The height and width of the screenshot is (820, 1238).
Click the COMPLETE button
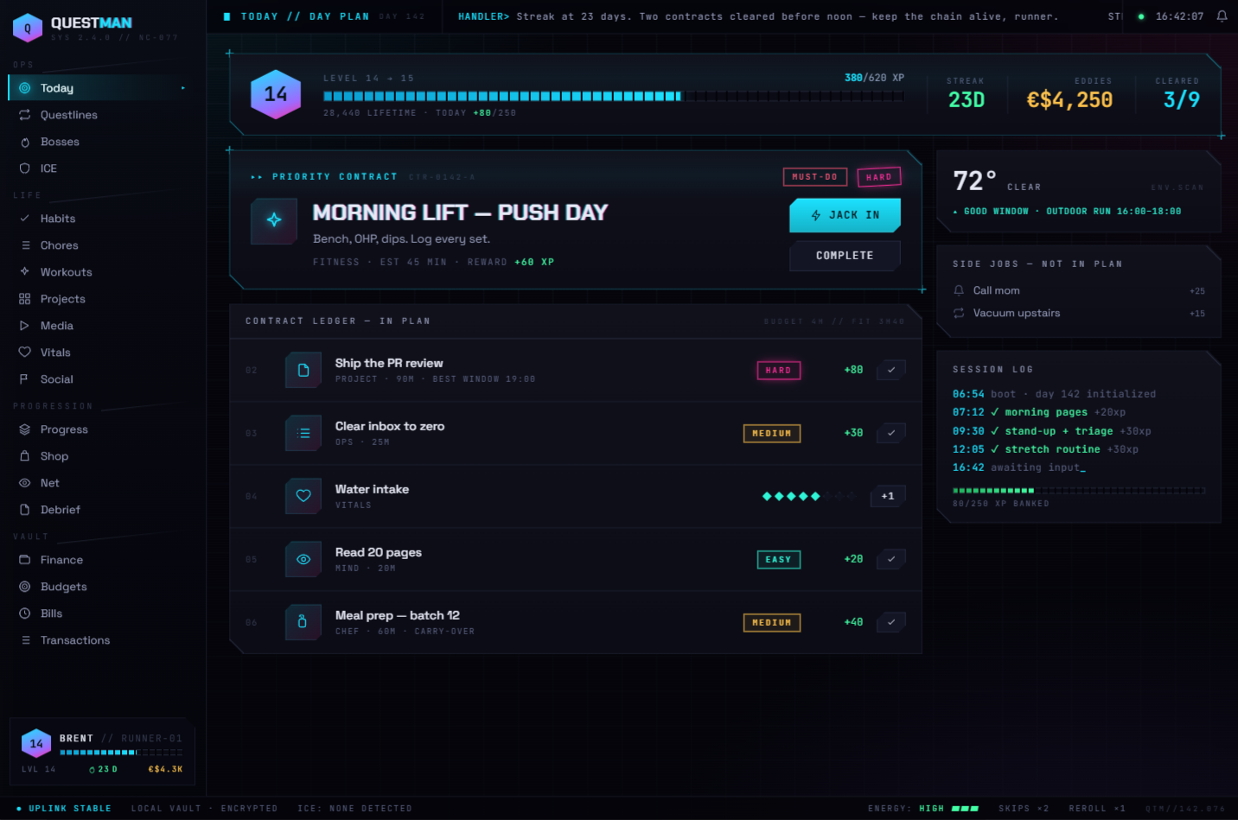845,256
